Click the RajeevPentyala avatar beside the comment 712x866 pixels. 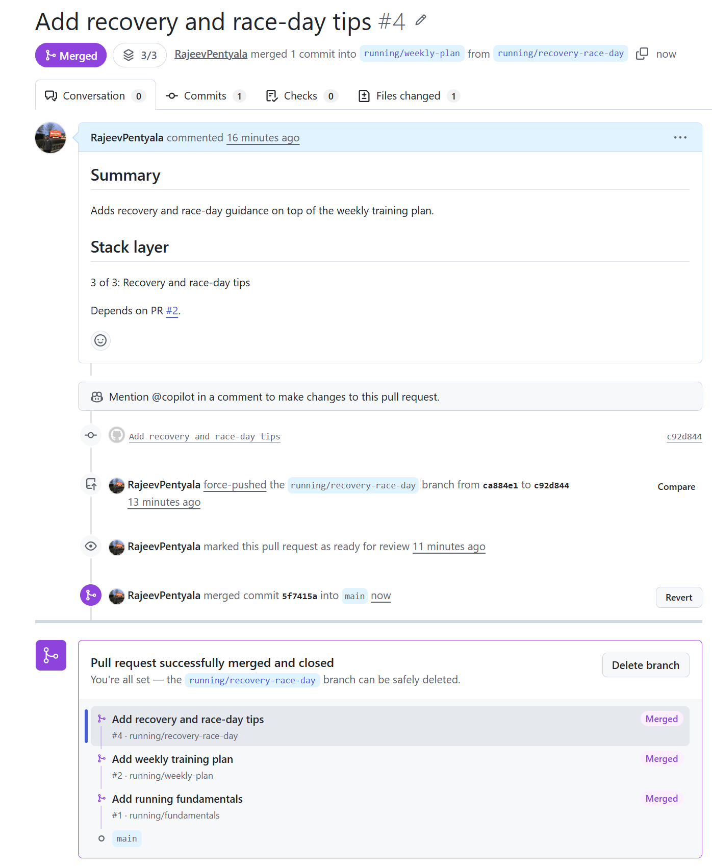pos(50,137)
